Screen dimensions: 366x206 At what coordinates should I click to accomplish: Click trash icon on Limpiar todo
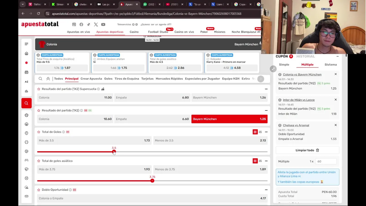(x=317, y=150)
